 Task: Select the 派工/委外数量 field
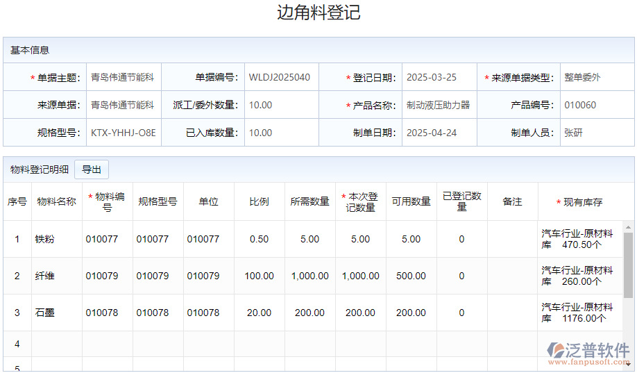[x=280, y=106]
